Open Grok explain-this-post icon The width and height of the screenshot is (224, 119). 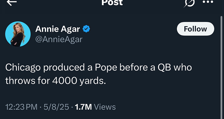pyautogui.click(x=189, y=3)
